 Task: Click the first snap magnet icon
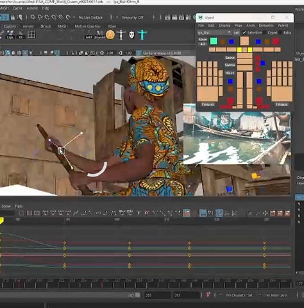(33, 17)
